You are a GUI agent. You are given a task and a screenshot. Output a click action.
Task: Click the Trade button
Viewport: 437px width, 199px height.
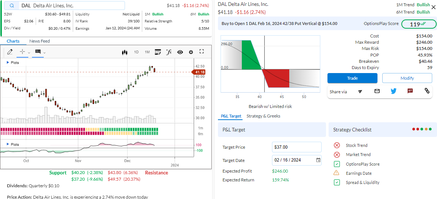[x=352, y=78]
